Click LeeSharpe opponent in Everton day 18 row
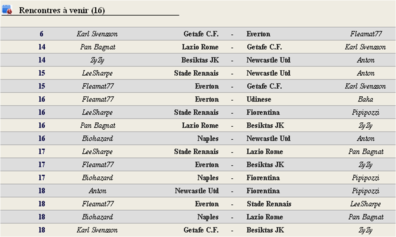The image size is (396, 237). 365,204
